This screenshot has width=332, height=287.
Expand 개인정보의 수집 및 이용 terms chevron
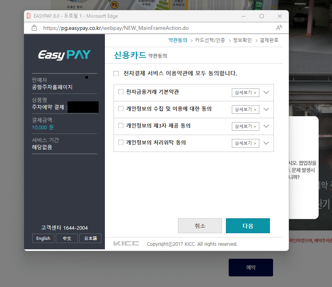click(x=266, y=110)
